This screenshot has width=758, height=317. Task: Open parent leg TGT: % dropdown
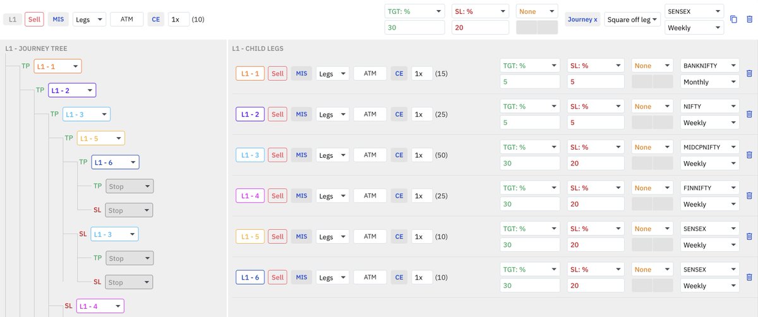[413, 11]
